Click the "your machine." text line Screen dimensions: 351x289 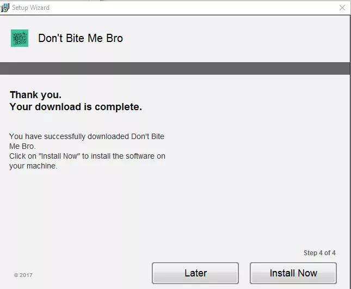click(x=33, y=166)
